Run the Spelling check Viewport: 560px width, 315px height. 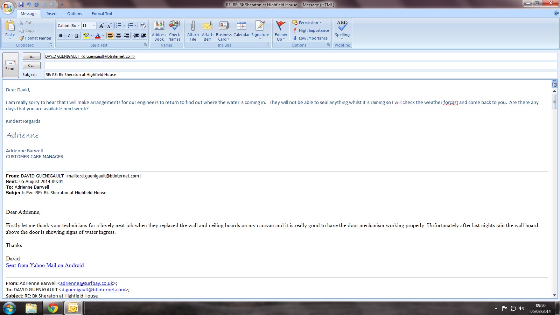pyautogui.click(x=342, y=29)
